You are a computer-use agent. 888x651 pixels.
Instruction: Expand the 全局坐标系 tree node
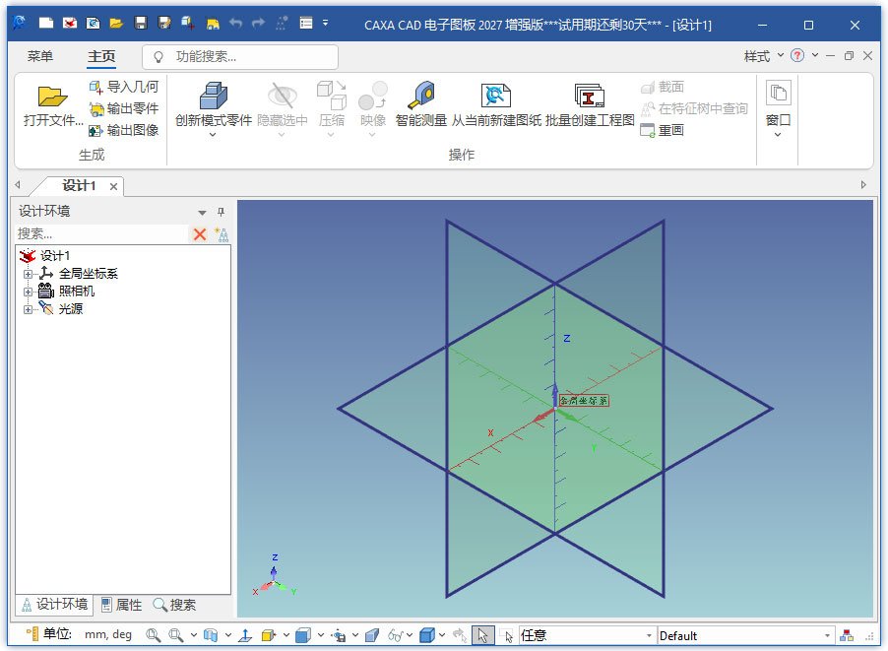click(28, 274)
